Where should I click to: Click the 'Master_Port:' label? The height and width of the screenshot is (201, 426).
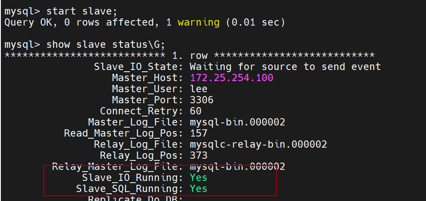[x=148, y=100]
